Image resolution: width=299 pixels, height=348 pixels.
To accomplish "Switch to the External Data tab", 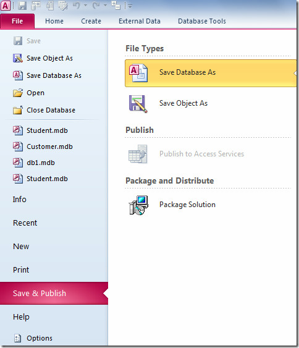I will [140, 21].
